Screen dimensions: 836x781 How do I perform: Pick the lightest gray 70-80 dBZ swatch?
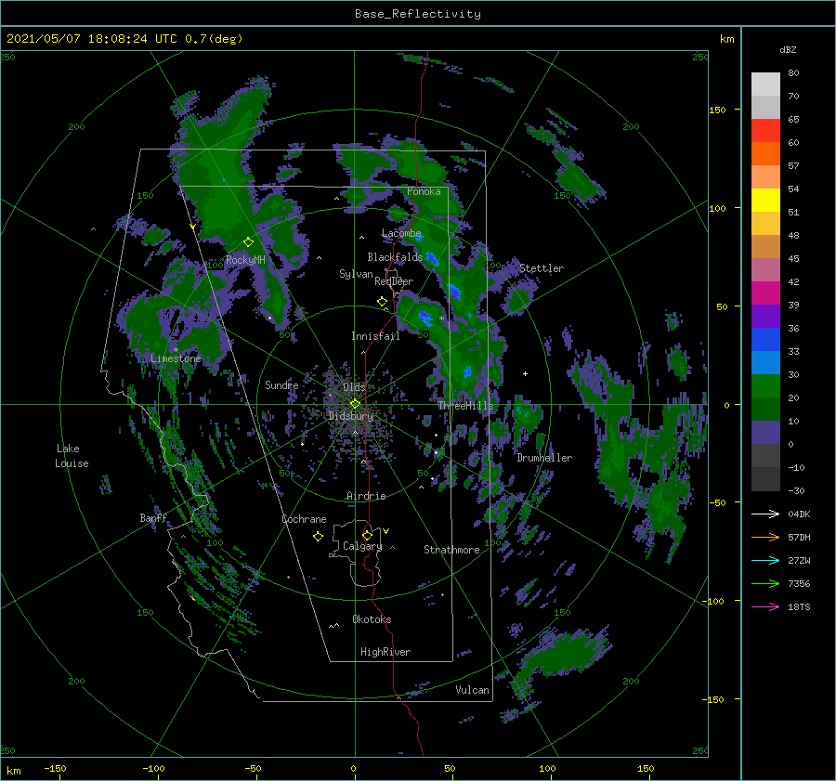(x=765, y=85)
